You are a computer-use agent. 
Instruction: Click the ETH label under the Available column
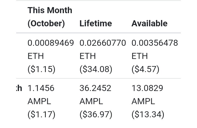[x=140, y=56]
